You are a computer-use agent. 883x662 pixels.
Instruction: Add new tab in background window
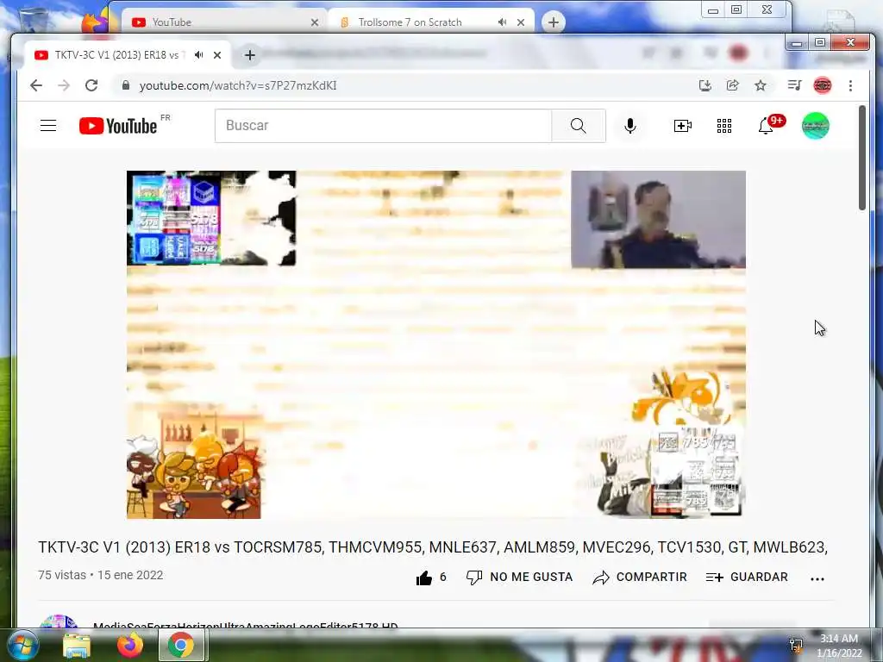554,22
